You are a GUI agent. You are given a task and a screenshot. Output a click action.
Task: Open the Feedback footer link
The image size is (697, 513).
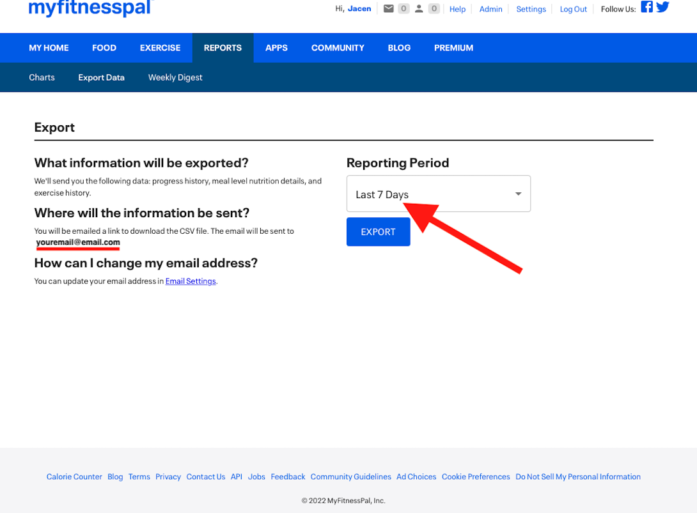[x=288, y=477]
